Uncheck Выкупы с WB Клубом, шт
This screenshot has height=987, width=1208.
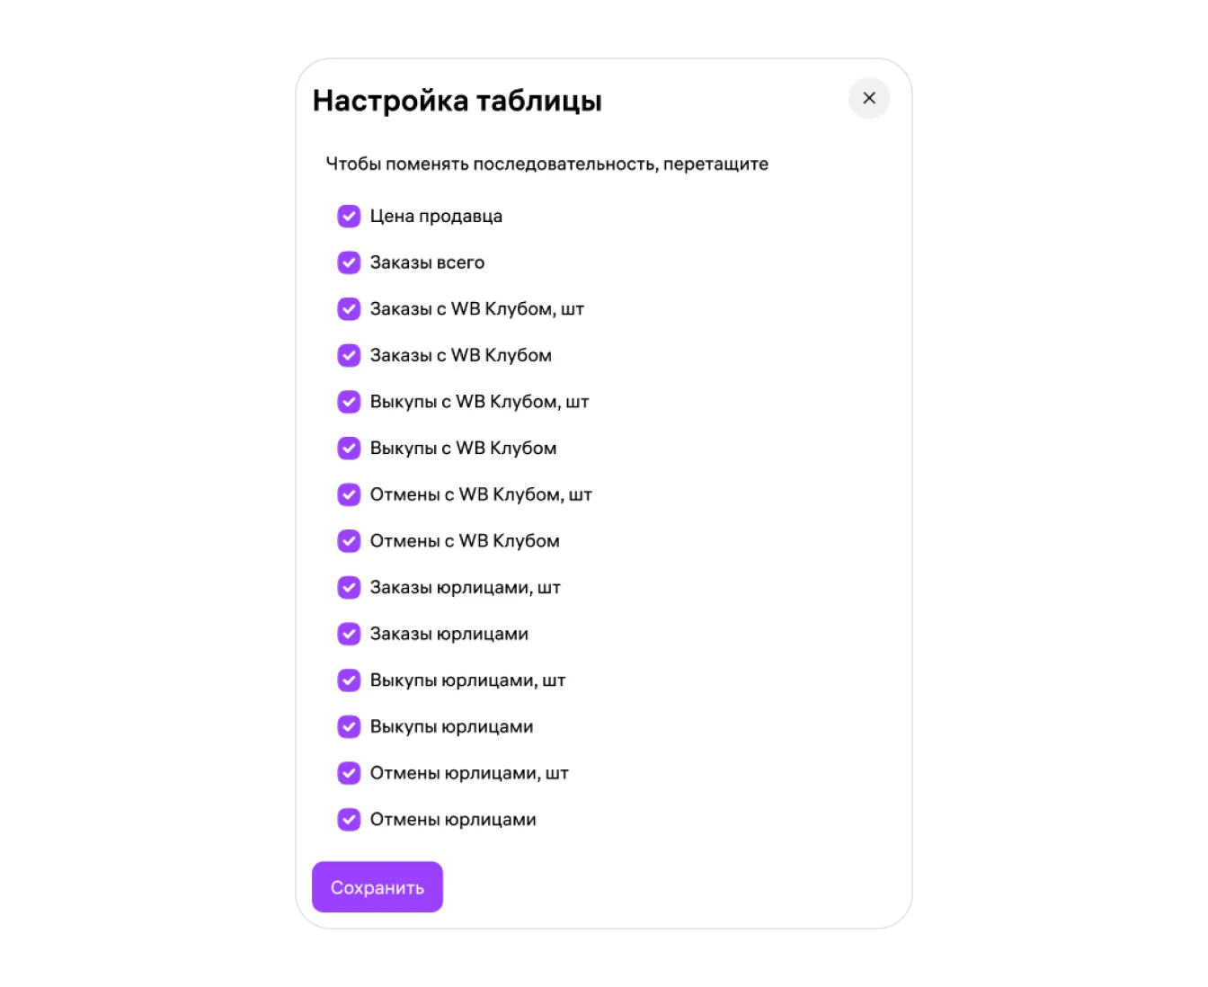click(349, 402)
